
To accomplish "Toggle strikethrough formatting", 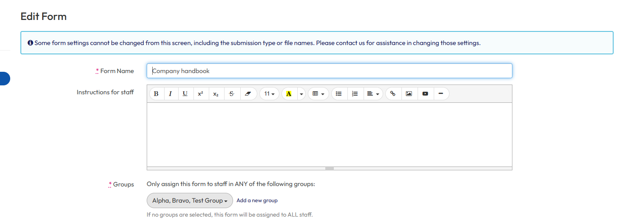I will [232, 94].
